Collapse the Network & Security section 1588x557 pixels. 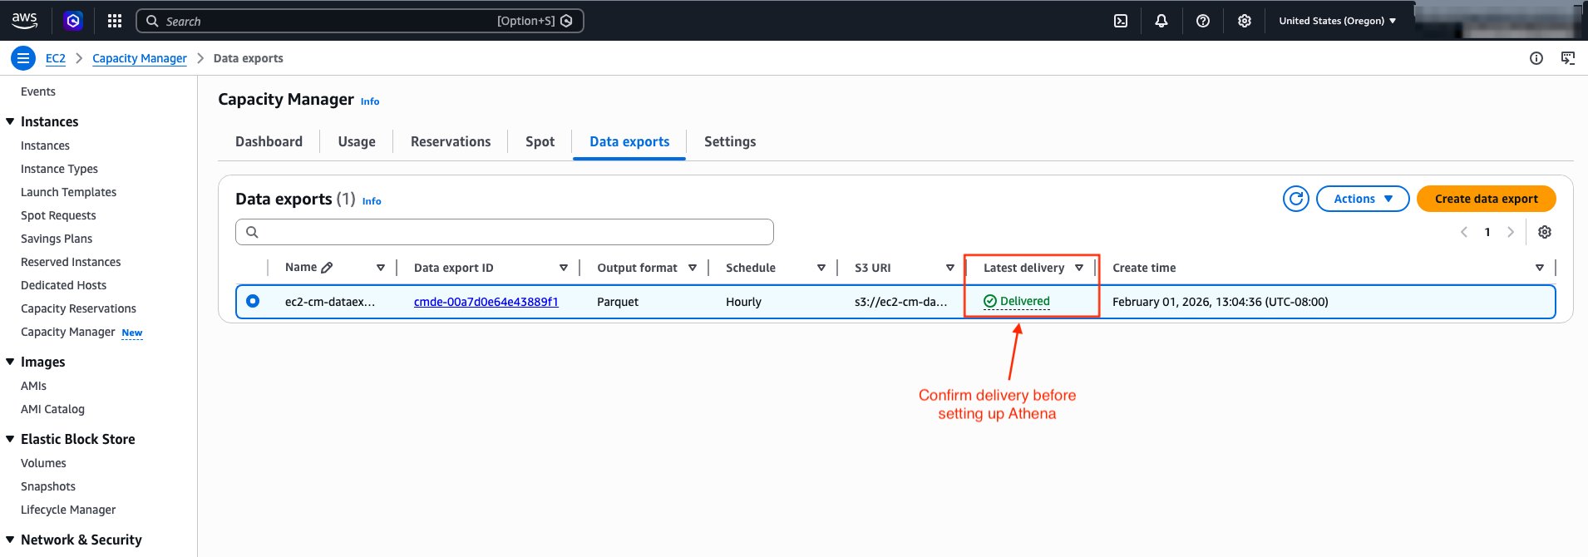pyautogui.click(x=10, y=540)
